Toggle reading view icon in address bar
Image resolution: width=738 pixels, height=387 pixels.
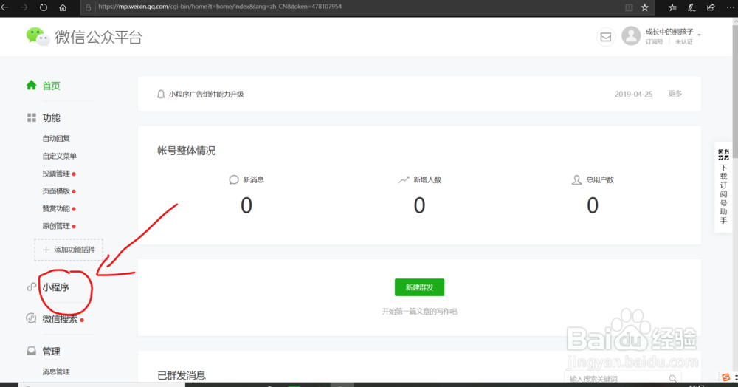[628, 7]
